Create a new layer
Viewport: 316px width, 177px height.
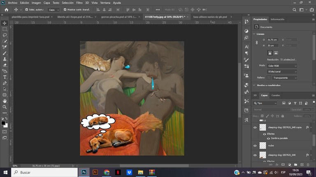click(x=302, y=165)
